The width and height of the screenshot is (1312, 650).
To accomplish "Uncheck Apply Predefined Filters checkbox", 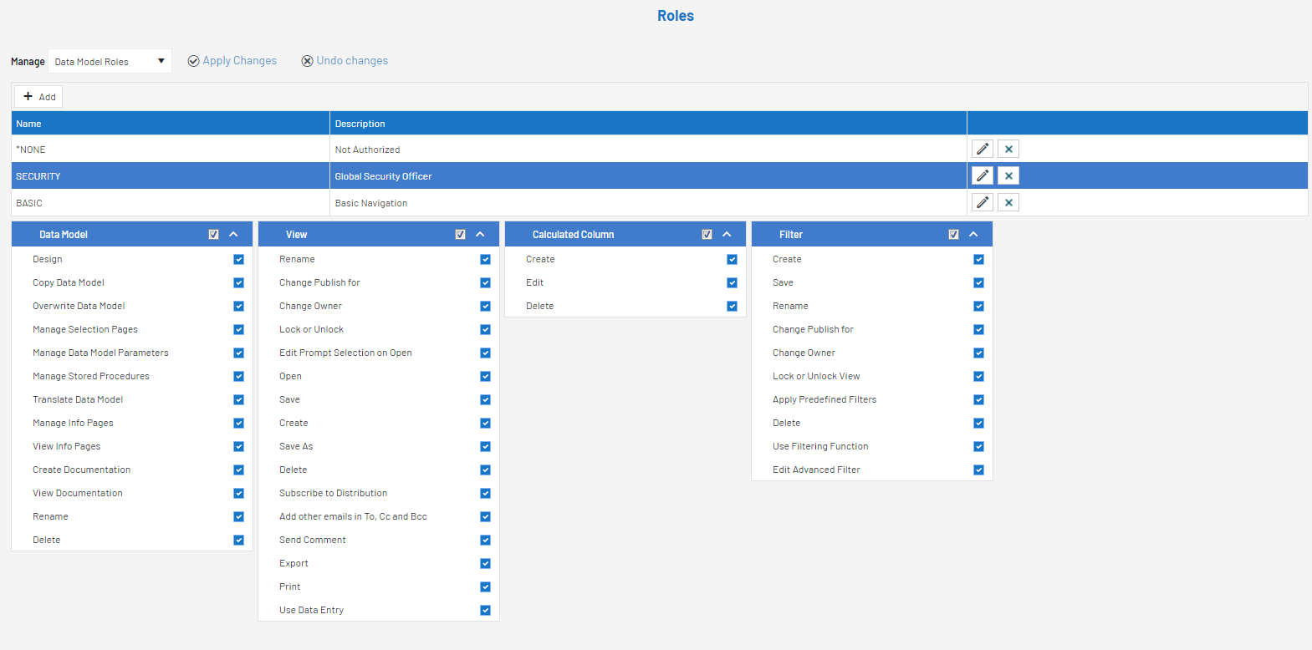I will click(x=978, y=400).
